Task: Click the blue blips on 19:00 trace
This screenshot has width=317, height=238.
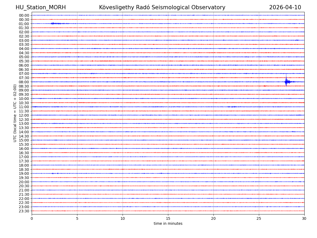Action: click(x=55, y=173)
